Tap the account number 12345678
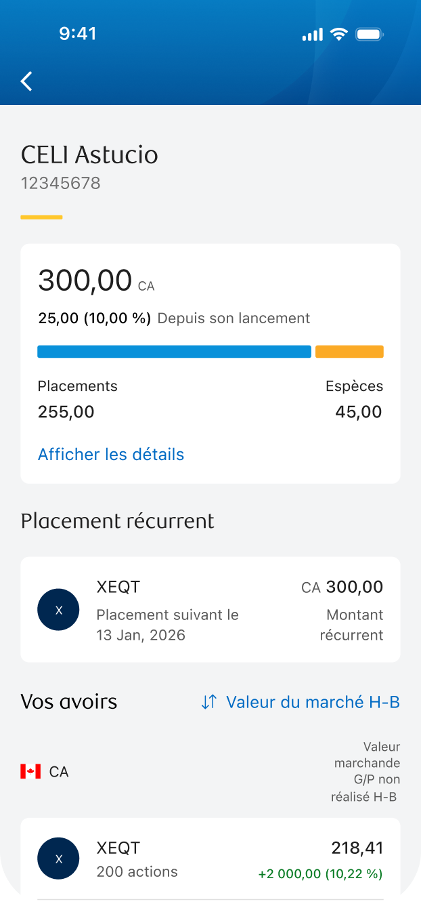 coord(61,183)
